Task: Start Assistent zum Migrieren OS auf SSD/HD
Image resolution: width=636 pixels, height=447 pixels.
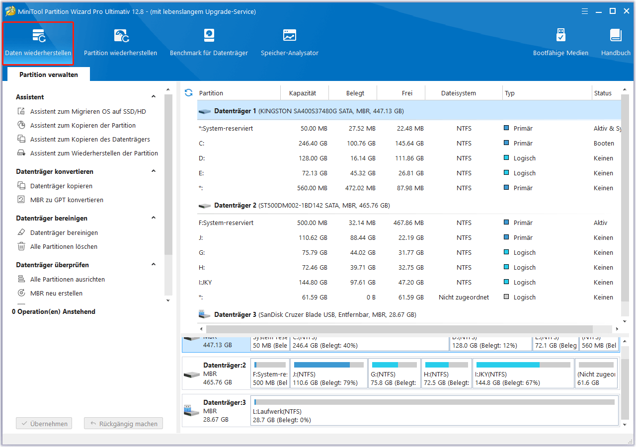Action: tap(82, 112)
